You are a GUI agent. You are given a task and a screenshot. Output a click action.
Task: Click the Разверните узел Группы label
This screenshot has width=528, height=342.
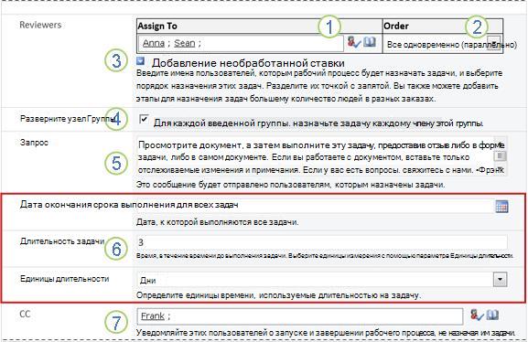click(68, 119)
